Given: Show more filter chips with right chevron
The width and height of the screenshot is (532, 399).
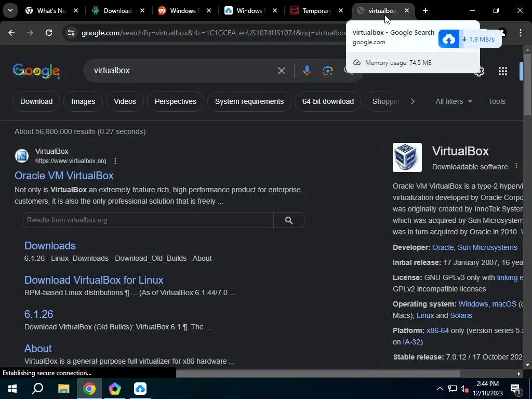Looking at the screenshot, I should [413, 101].
